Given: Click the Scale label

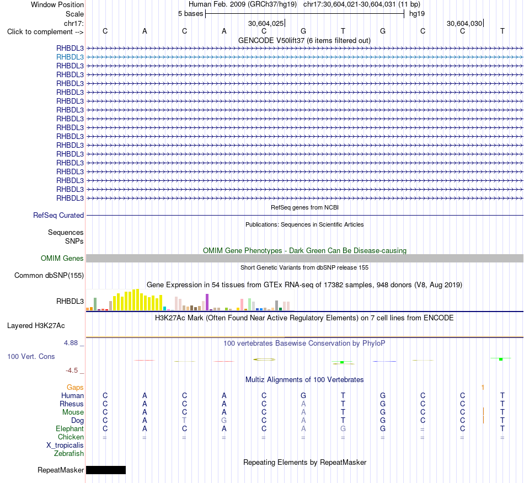Looking at the screenshot, I should pyautogui.click(x=74, y=14).
